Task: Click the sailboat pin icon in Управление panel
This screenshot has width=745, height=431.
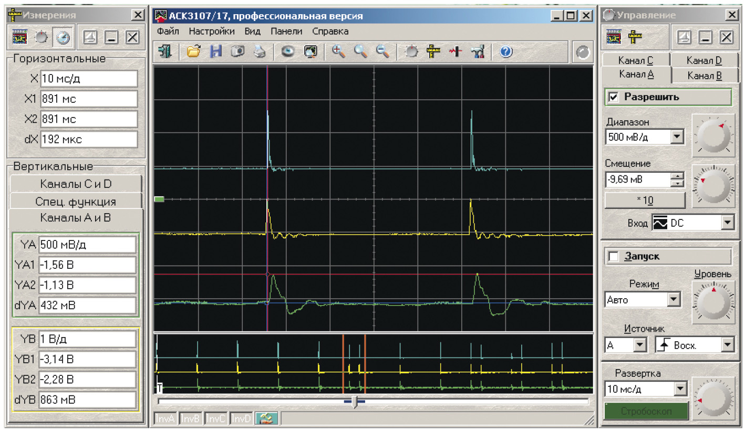Action: click(685, 37)
